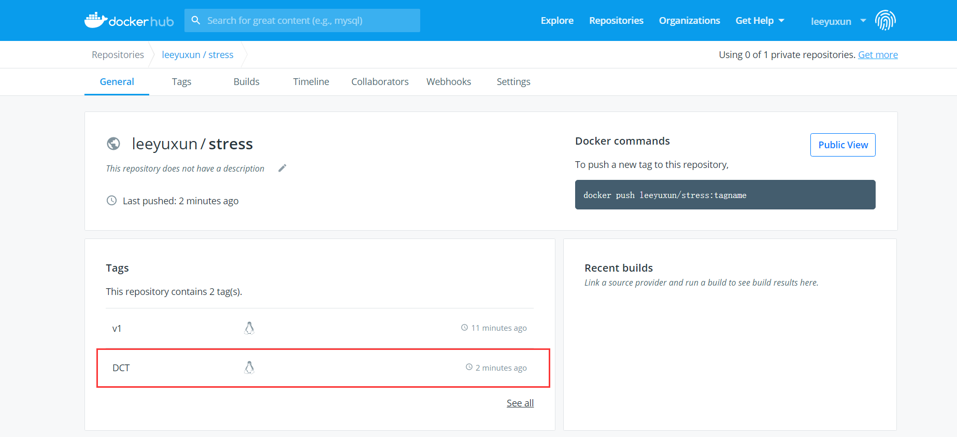This screenshot has height=437, width=957.
Task: Select the v1 tag row
Action: [x=320, y=328]
